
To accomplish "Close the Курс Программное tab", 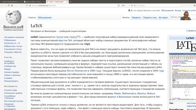I will pos(21,2).
